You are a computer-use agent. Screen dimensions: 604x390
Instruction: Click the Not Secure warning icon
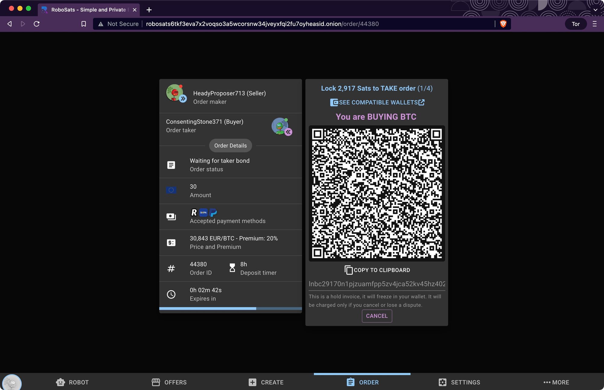coord(101,24)
